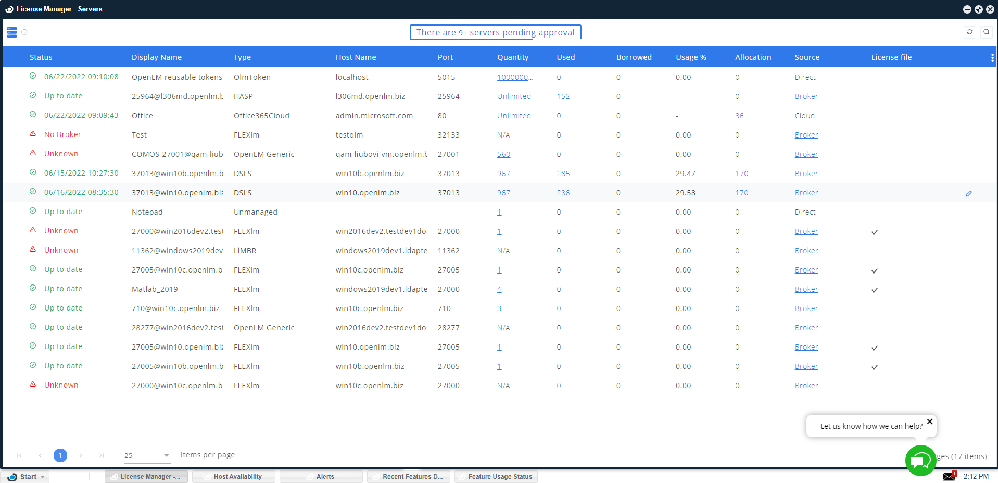Jump to the last page with the pagination icon
The height and width of the screenshot is (483, 998).
[x=101, y=455]
